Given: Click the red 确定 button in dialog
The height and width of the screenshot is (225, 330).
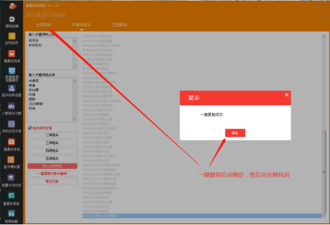Looking at the screenshot, I should coord(235,133).
